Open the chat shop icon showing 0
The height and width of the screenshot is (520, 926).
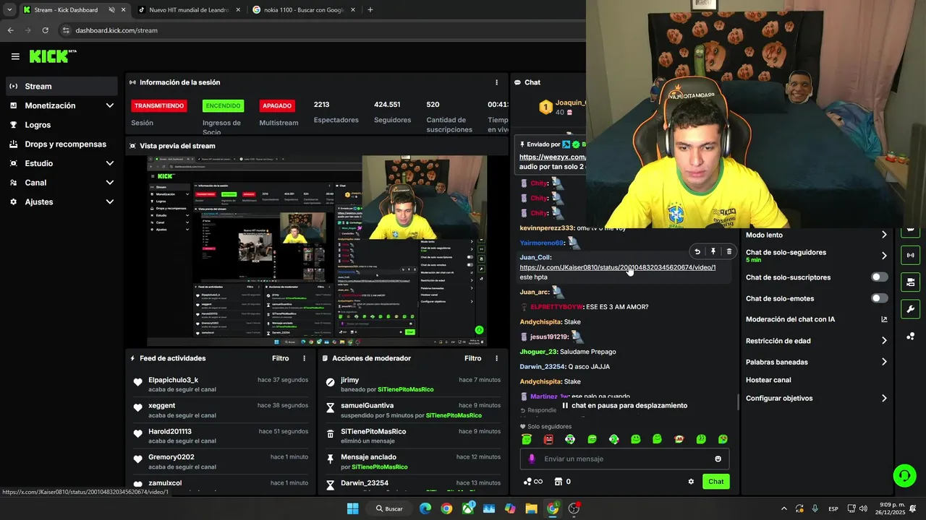point(563,482)
